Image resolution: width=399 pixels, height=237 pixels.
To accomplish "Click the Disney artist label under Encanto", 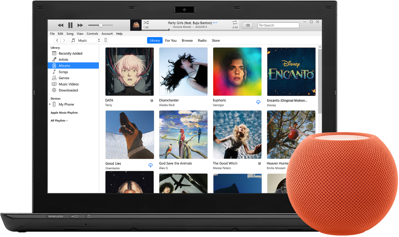I will click(271, 105).
